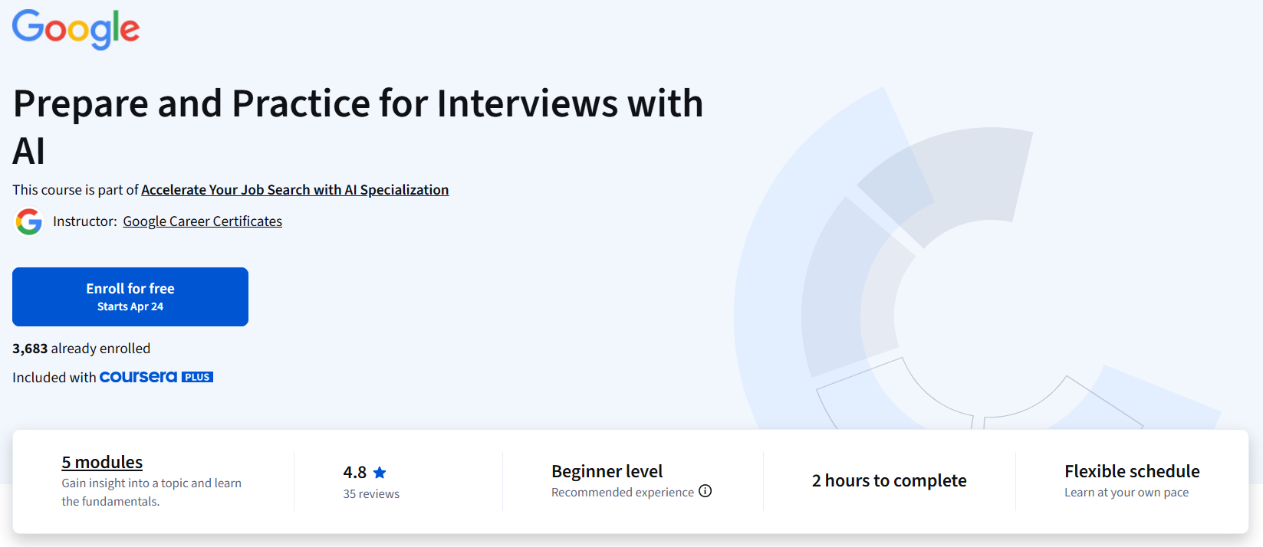Click the course title Prepare and Practice for Interviews
1263x547 pixels.
click(x=358, y=126)
